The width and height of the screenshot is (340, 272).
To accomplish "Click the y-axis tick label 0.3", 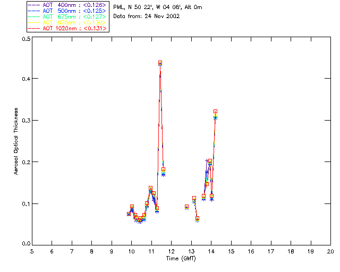I will tap(25, 121).
